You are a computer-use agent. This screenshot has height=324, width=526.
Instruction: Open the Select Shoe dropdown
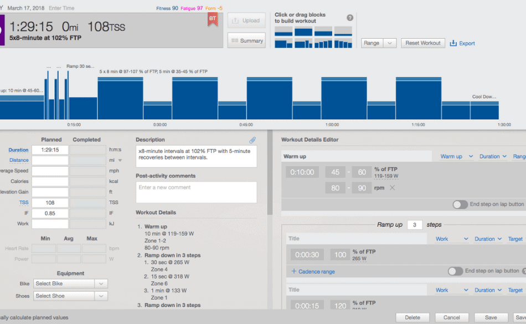click(x=70, y=296)
